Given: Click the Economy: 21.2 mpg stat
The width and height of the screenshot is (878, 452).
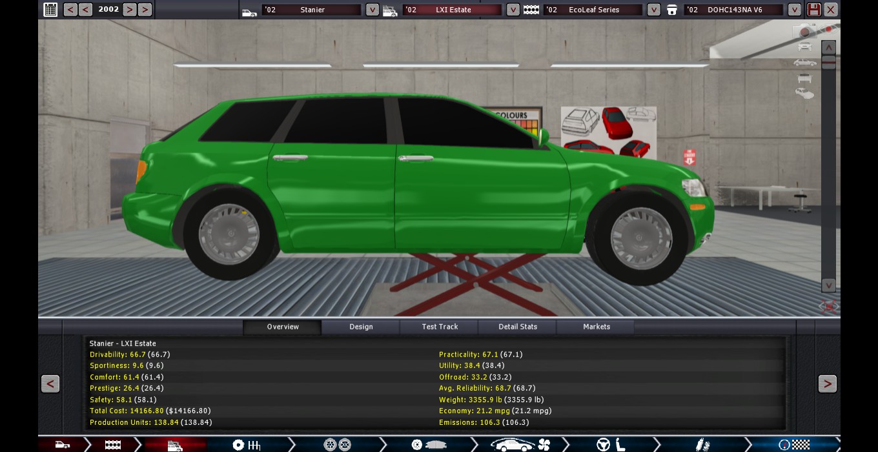Looking at the screenshot, I should (x=495, y=411).
